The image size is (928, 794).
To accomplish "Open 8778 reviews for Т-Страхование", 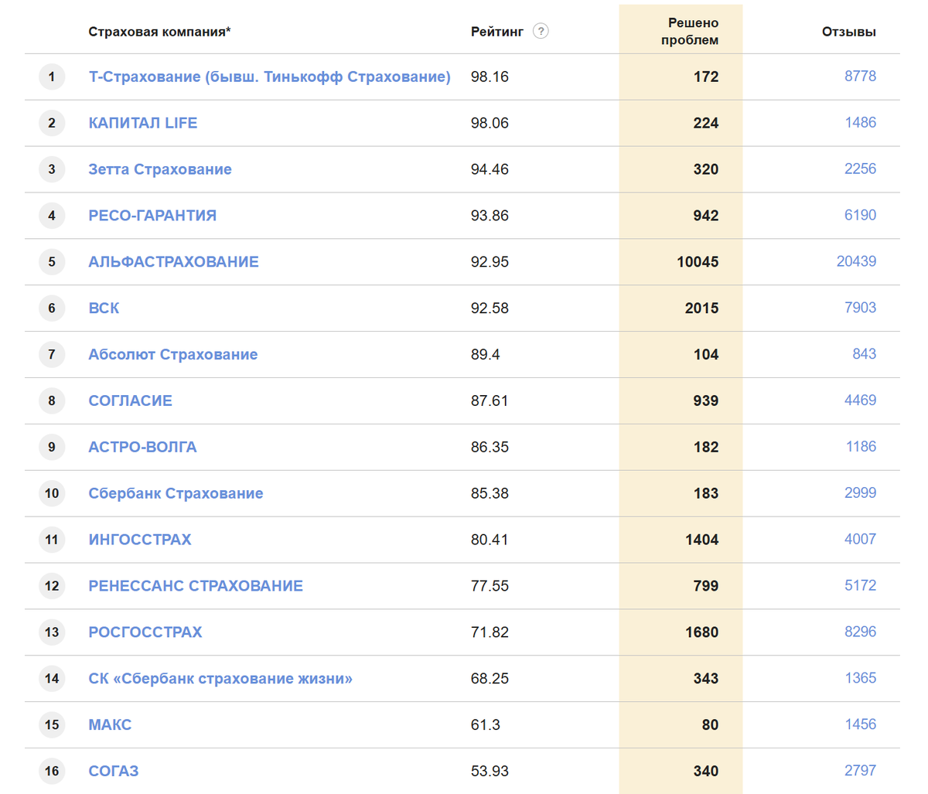I will tap(860, 76).
